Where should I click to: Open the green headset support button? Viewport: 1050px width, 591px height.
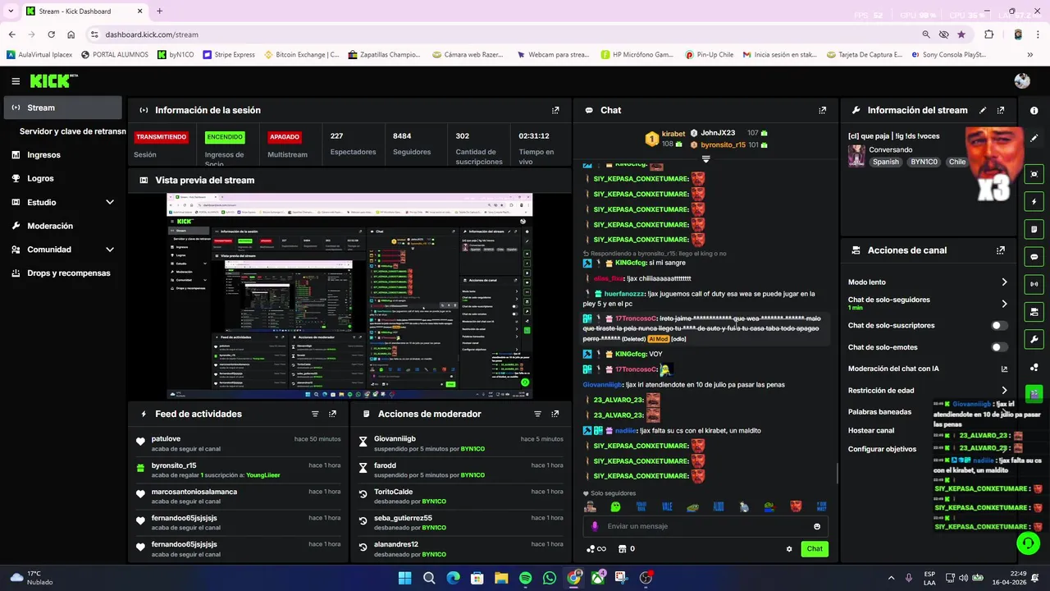1028,543
